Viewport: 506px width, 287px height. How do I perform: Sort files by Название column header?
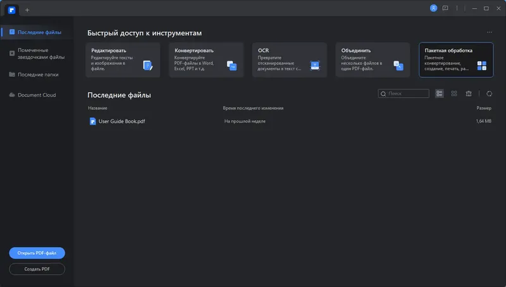(97, 108)
